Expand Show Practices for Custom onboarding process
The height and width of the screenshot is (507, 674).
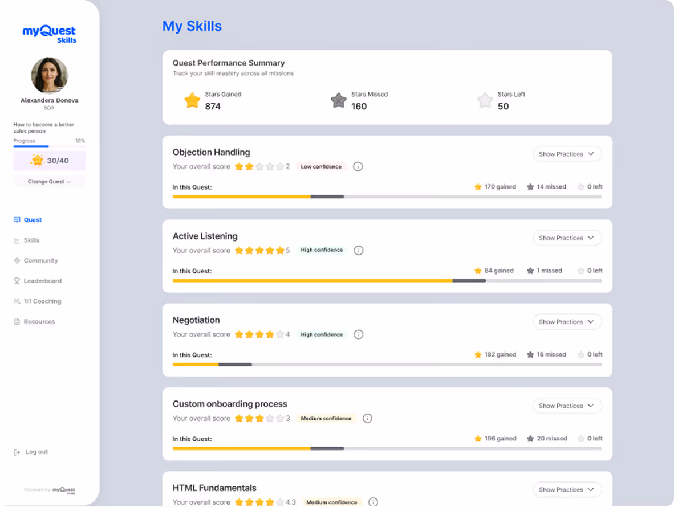point(567,406)
